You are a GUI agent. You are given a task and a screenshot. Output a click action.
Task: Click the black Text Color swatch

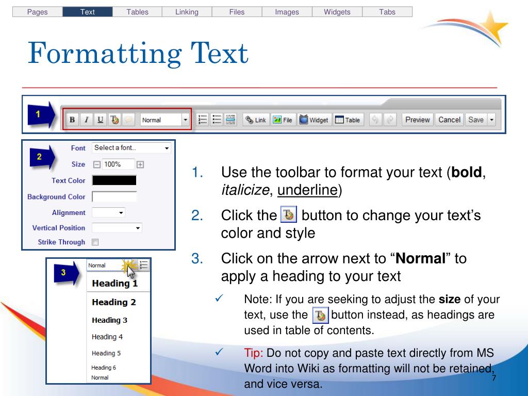(x=114, y=180)
